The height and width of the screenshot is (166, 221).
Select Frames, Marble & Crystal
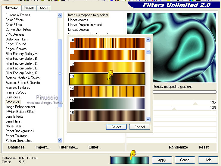click(x=23, y=78)
